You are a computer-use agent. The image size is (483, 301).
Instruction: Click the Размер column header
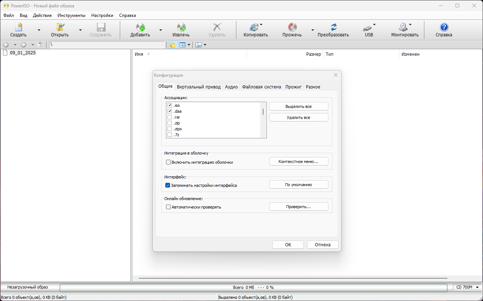pos(285,54)
